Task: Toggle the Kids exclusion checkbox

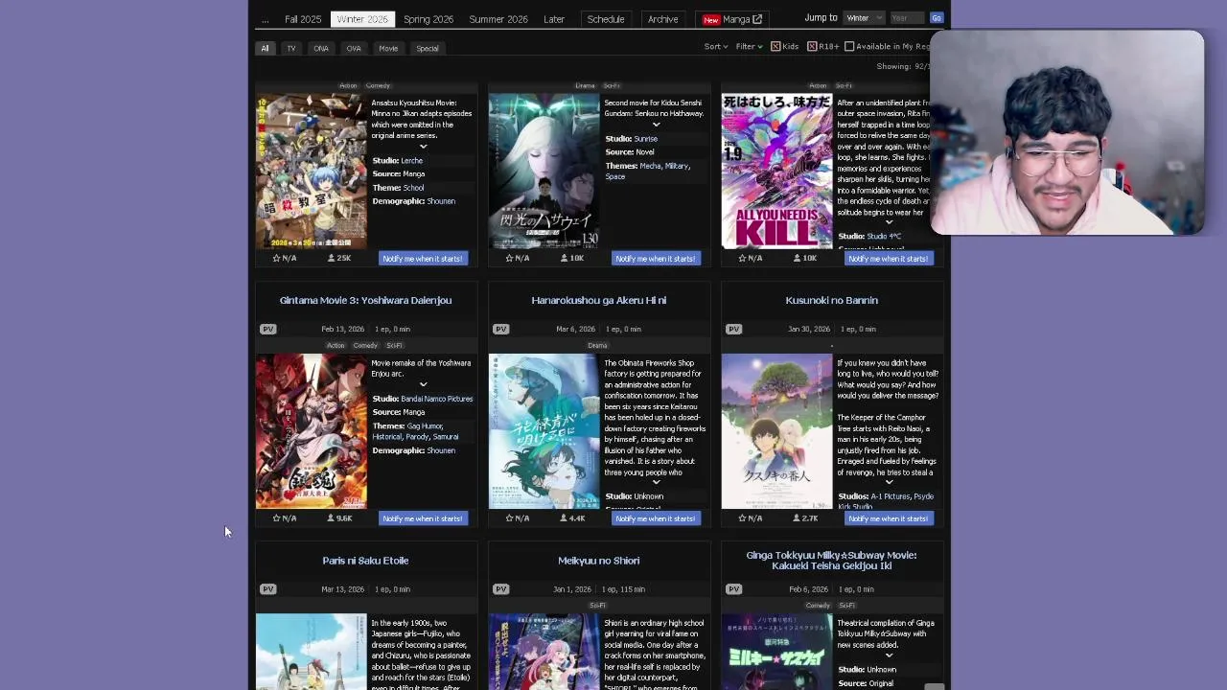Action: (x=776, y=46)
